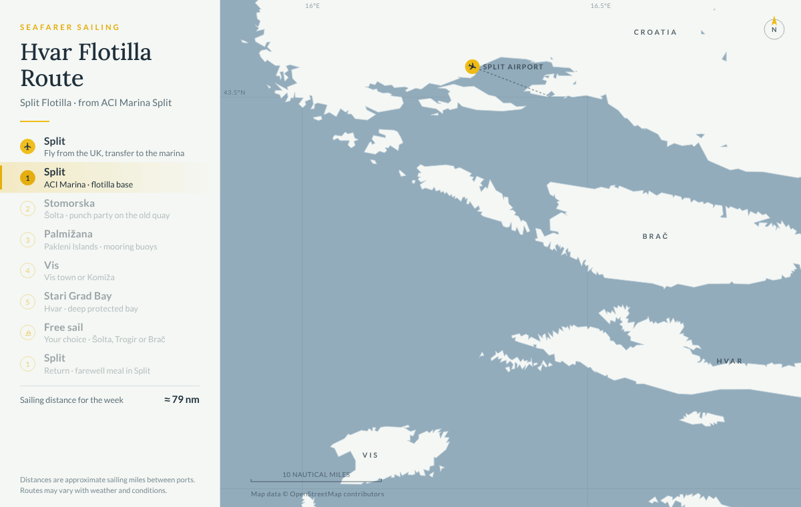
Task: Click 'Pakleni Islands · mooring buoys' description
Action: pos(101,247)
